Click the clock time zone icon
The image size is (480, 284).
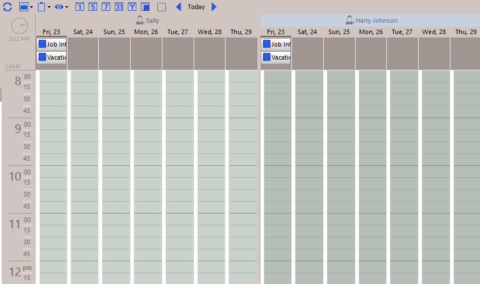[x=19, y=26]
